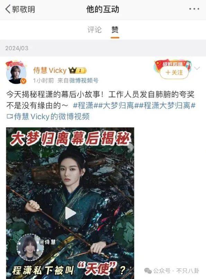Viewport: 206px width, 279px height.
Task: Tap the crown membership level badge
Action: coord(78,71)
